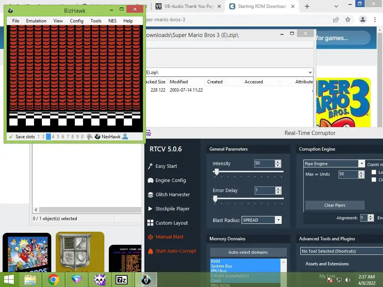
Task: Open Engine Config gauge icon
Action: pyautogui.click(x=150, y=180)
